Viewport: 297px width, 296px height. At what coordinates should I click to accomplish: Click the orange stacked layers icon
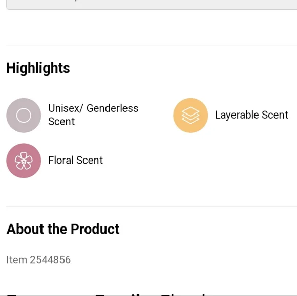point(190,116)
